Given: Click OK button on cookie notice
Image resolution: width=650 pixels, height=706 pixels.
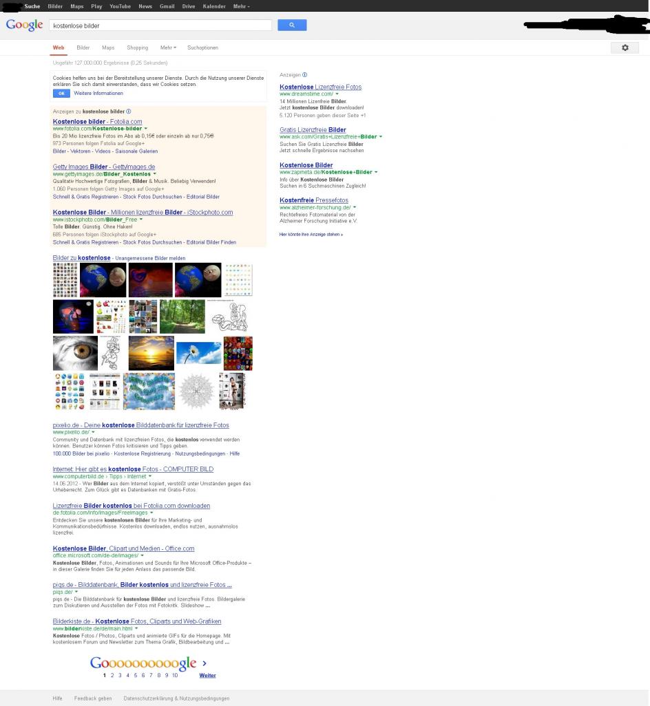Looking at the screenshot, I should [61, 93].
